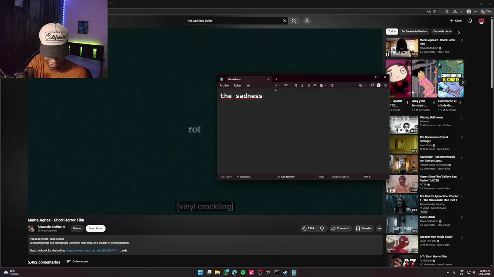
Task: Open the Edge profile icon
Action: pos(469,12)
